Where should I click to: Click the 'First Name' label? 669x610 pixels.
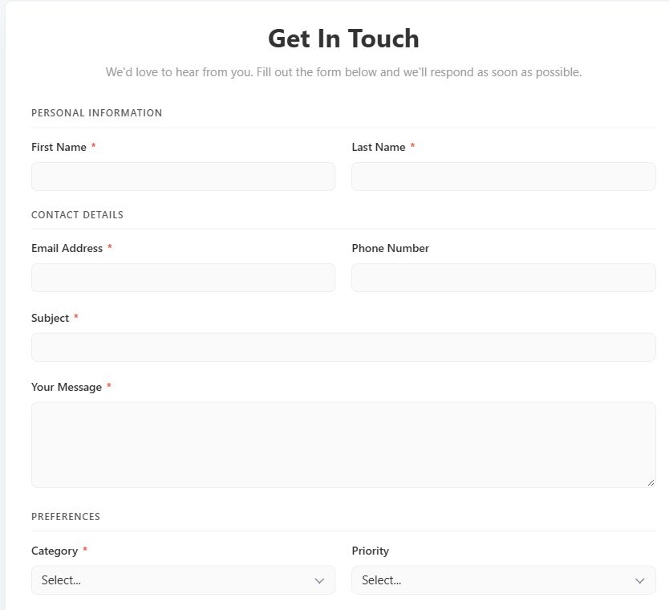point(59,147)
